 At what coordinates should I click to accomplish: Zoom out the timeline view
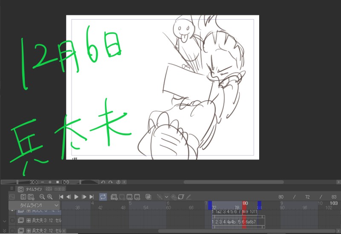[x=42, y=197]
